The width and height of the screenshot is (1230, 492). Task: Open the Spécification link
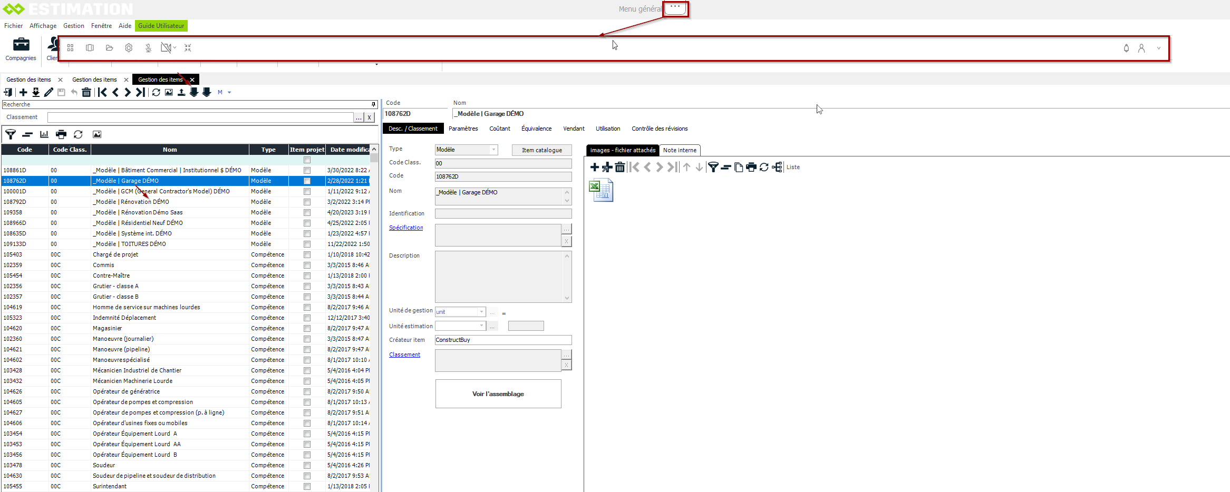point(406,228)
